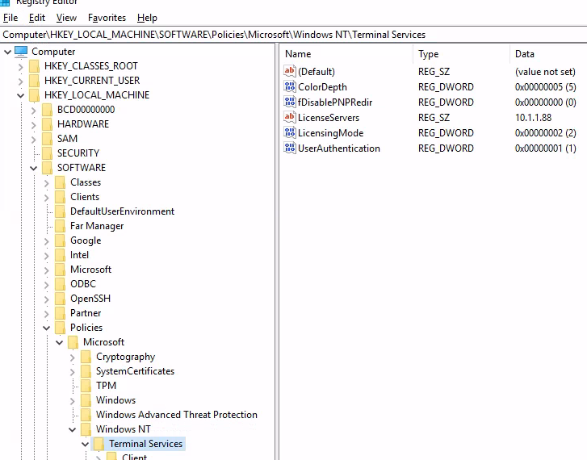Collapse the HKEY_LOCAL_MACHINE hive
Screen dimensions: 587x460
(x=21, y=95)
